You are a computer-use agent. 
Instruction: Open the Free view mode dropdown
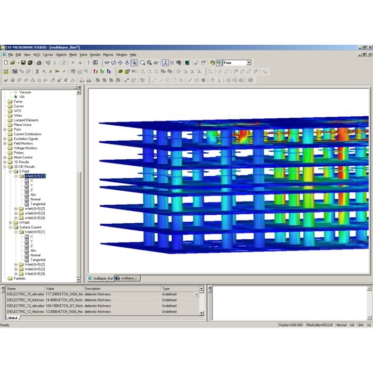[x=248, y=63]
